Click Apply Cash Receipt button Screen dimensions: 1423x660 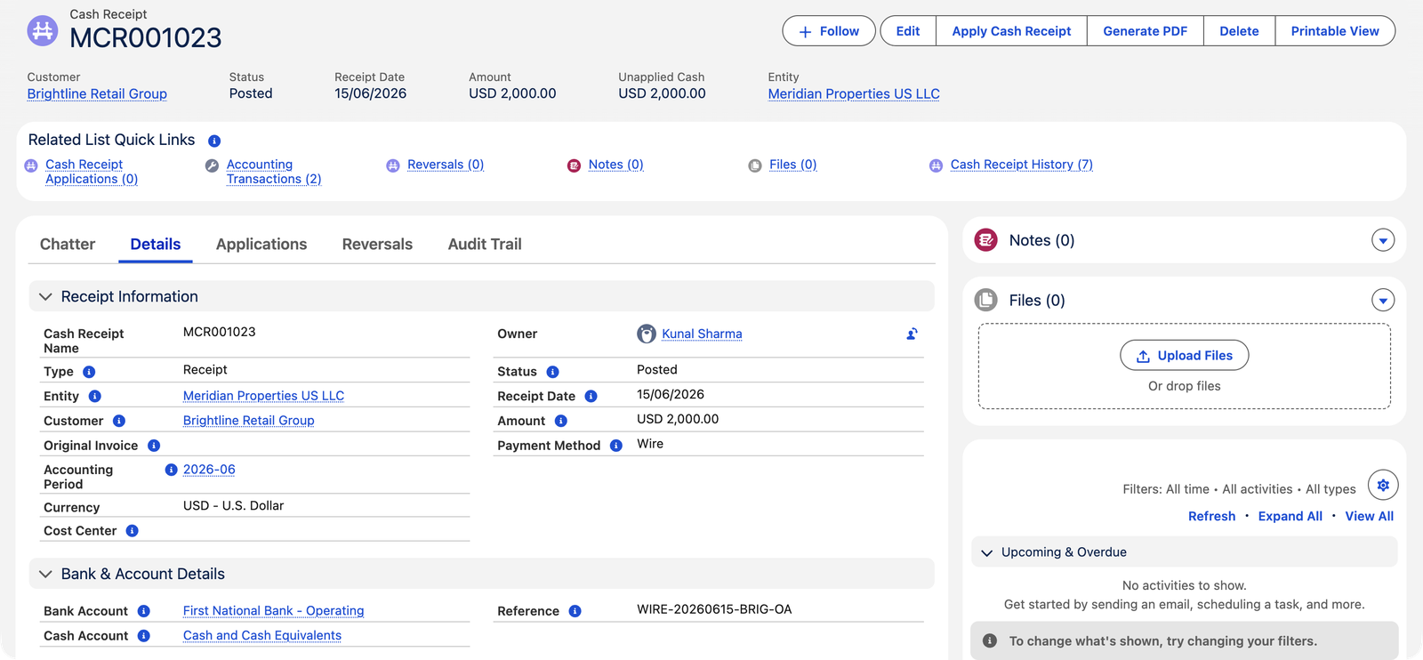coord(1011,31)
